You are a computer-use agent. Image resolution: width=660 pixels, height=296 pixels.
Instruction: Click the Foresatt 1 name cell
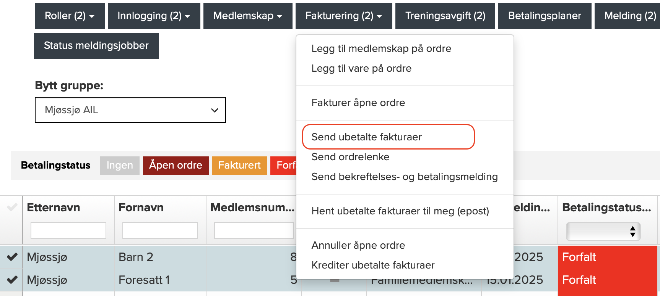click(160, 280)
